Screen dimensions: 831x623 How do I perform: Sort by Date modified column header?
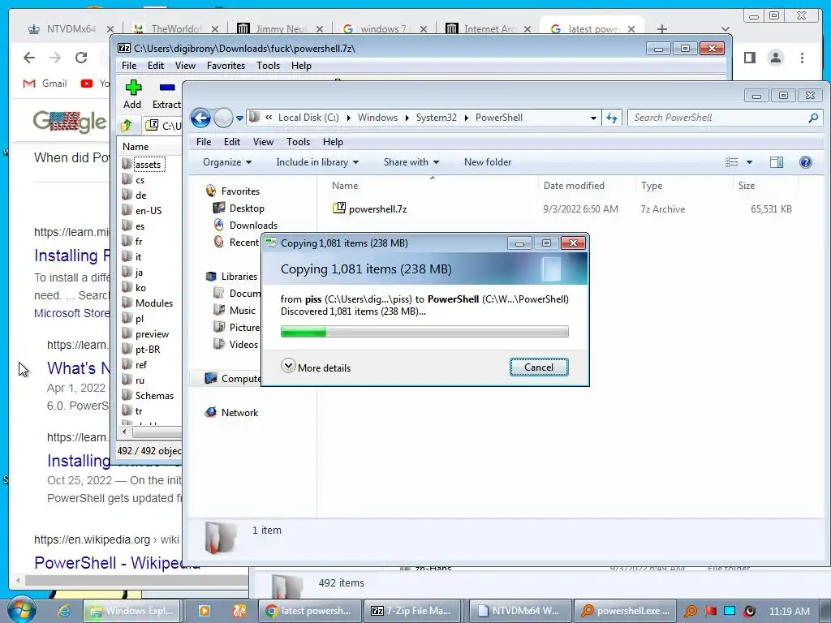point(574,186)
